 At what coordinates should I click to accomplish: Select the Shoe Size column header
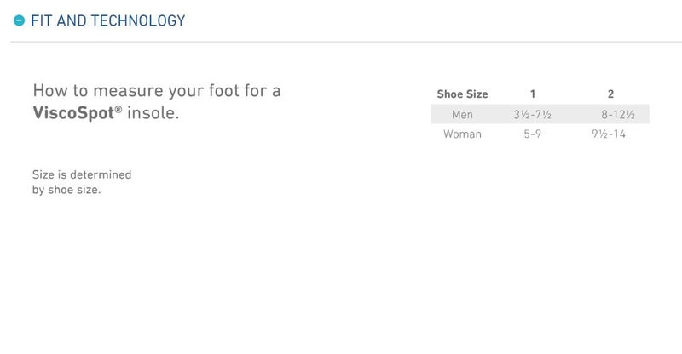(x=462, y=94)
